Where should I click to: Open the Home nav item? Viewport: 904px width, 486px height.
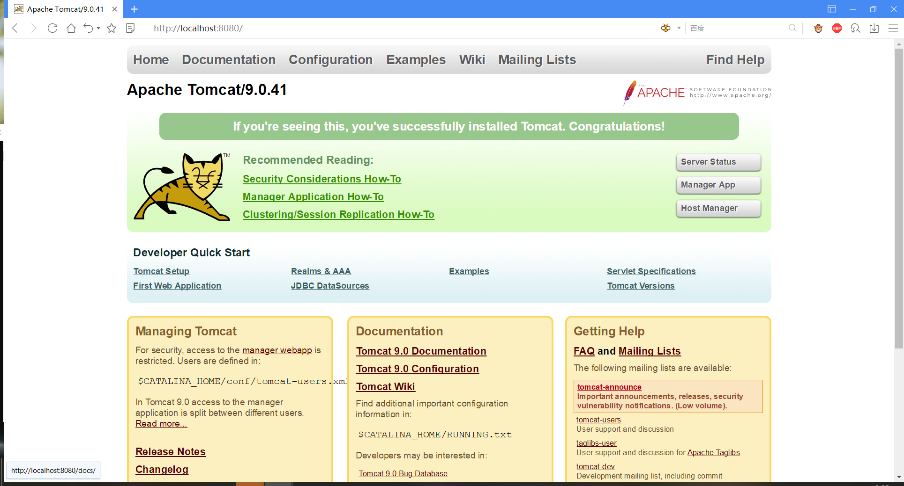click(x=151, y=60)
